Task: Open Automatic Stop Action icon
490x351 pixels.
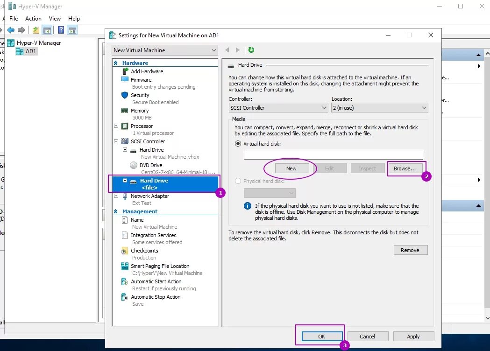Action: (125, 297)
